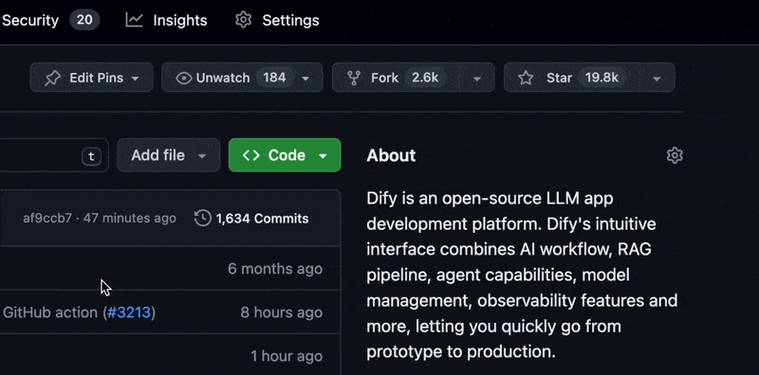759x375 pixels.
Task: Click the Security alerts count 20 badge
Action: [x=84, y=20]
